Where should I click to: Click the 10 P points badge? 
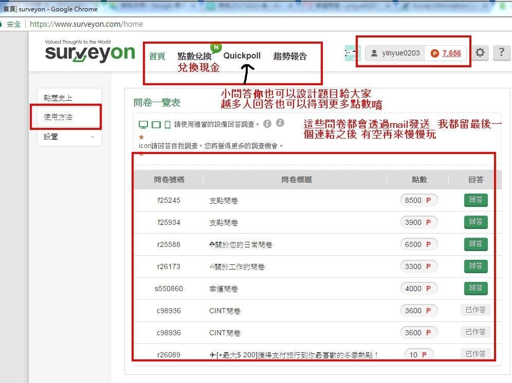(x=418, y=355)
